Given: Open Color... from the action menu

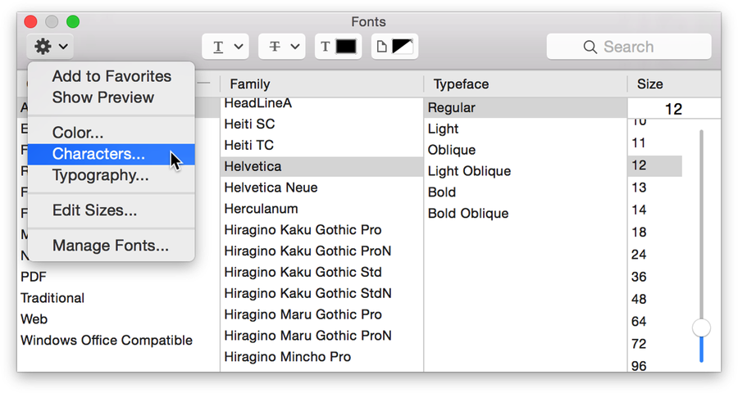Looking at the screenshot, I should (x=78, y=133).
